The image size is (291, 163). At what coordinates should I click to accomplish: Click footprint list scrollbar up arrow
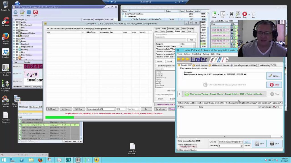[194, 44]
